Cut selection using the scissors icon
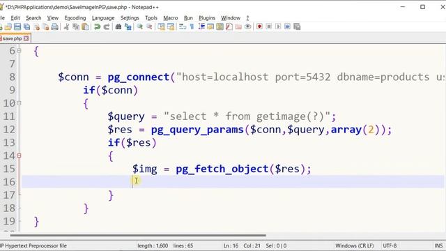 67,26
